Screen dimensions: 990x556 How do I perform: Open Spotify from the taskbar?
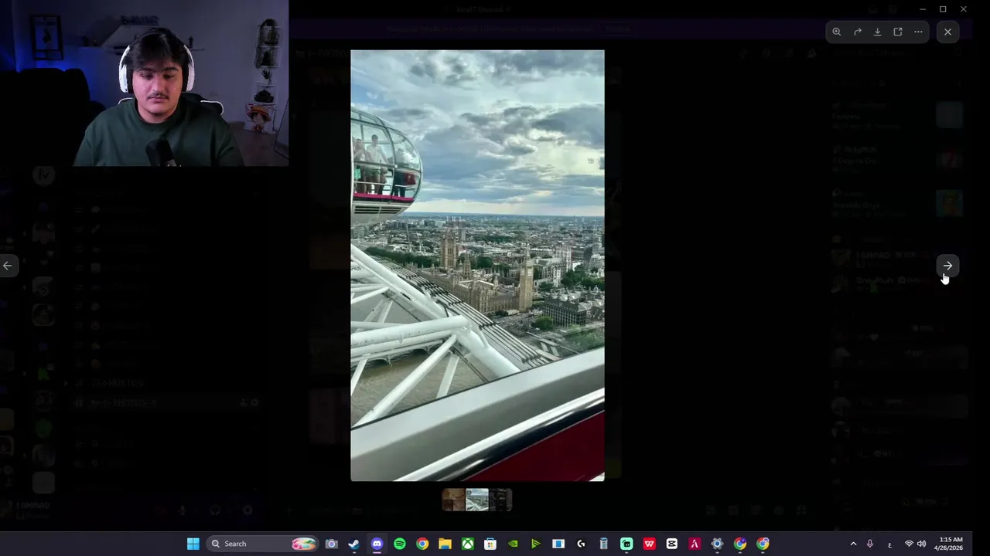pos(399,544)
